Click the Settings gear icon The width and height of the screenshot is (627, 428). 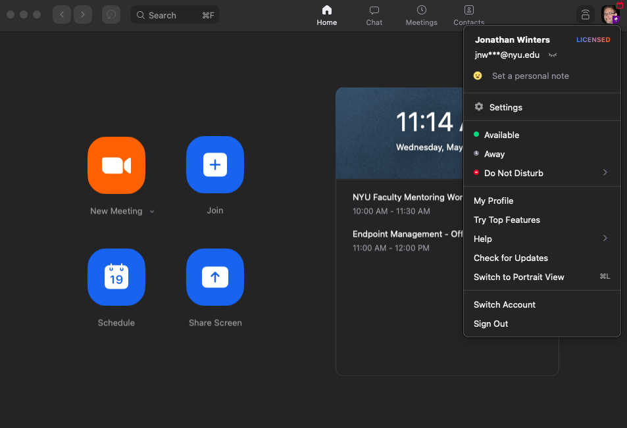479,107
